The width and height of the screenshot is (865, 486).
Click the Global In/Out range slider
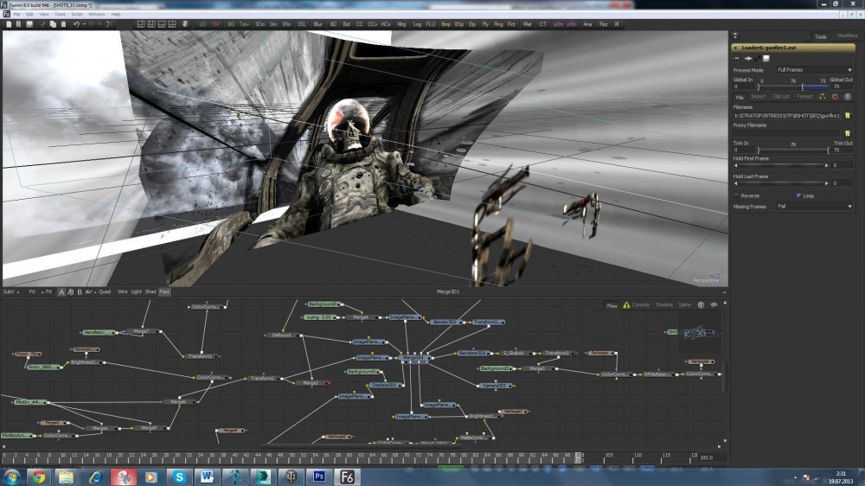coord(792,86)
